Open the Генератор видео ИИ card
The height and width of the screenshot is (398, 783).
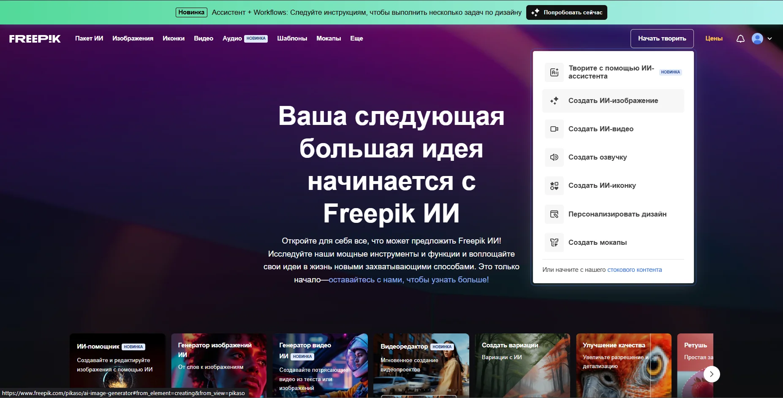[x=320, y=366]
